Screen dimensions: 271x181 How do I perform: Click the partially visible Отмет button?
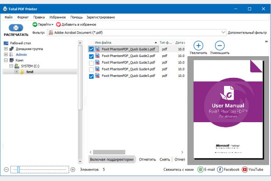(x=179, y=159)
